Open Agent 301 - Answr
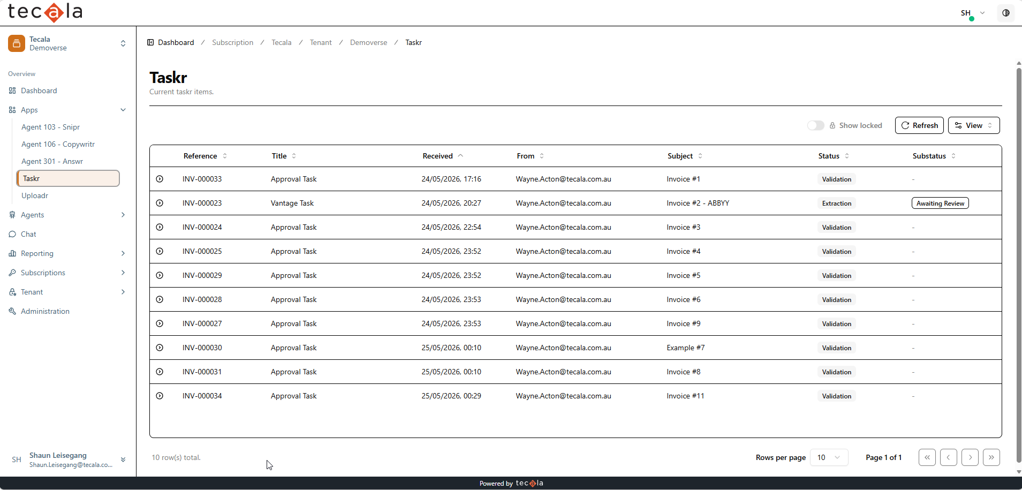Screen dimensions: 1022x490 pyautogui.click(x=52, y=161)
